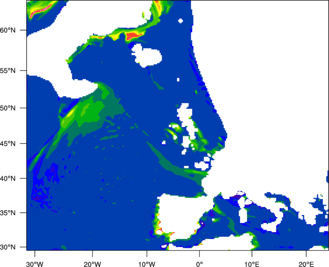Click the 30°W longitude label

35,264
